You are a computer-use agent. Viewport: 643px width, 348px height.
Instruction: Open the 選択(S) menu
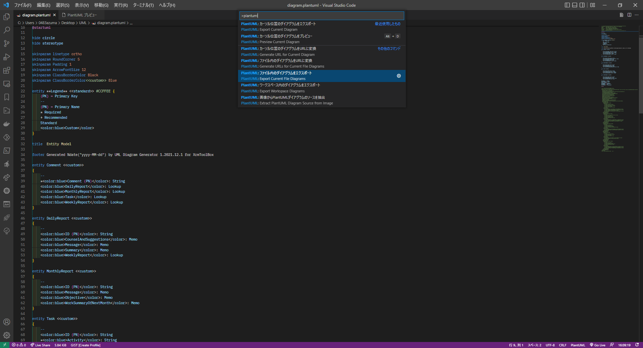tap(62, 5)
